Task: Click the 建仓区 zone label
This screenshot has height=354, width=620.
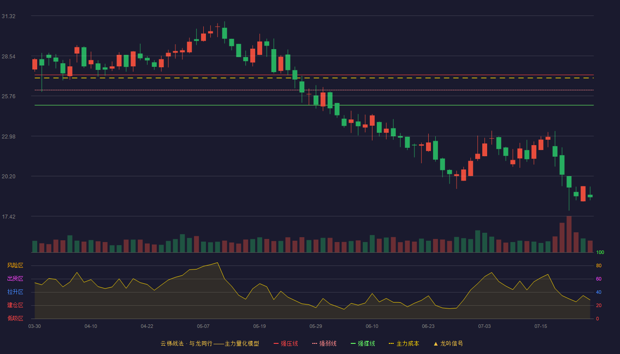Action: pos(15,305)
